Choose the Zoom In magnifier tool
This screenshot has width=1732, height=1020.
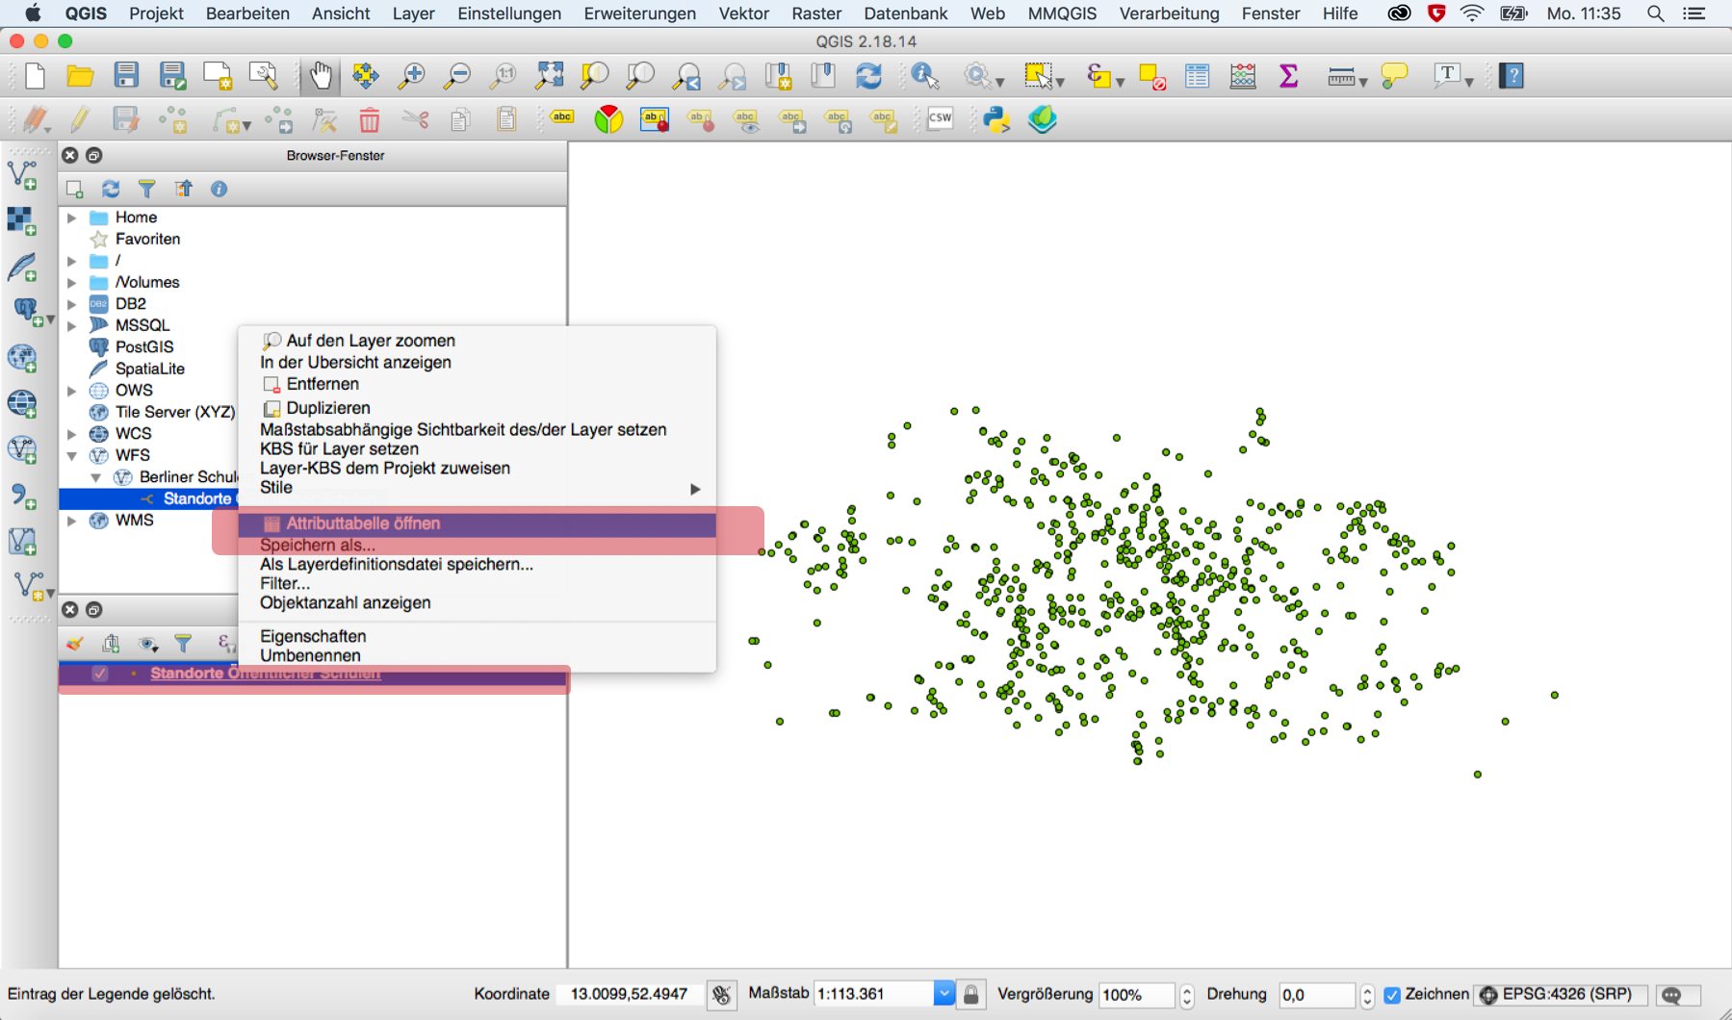tap(412, 76)
